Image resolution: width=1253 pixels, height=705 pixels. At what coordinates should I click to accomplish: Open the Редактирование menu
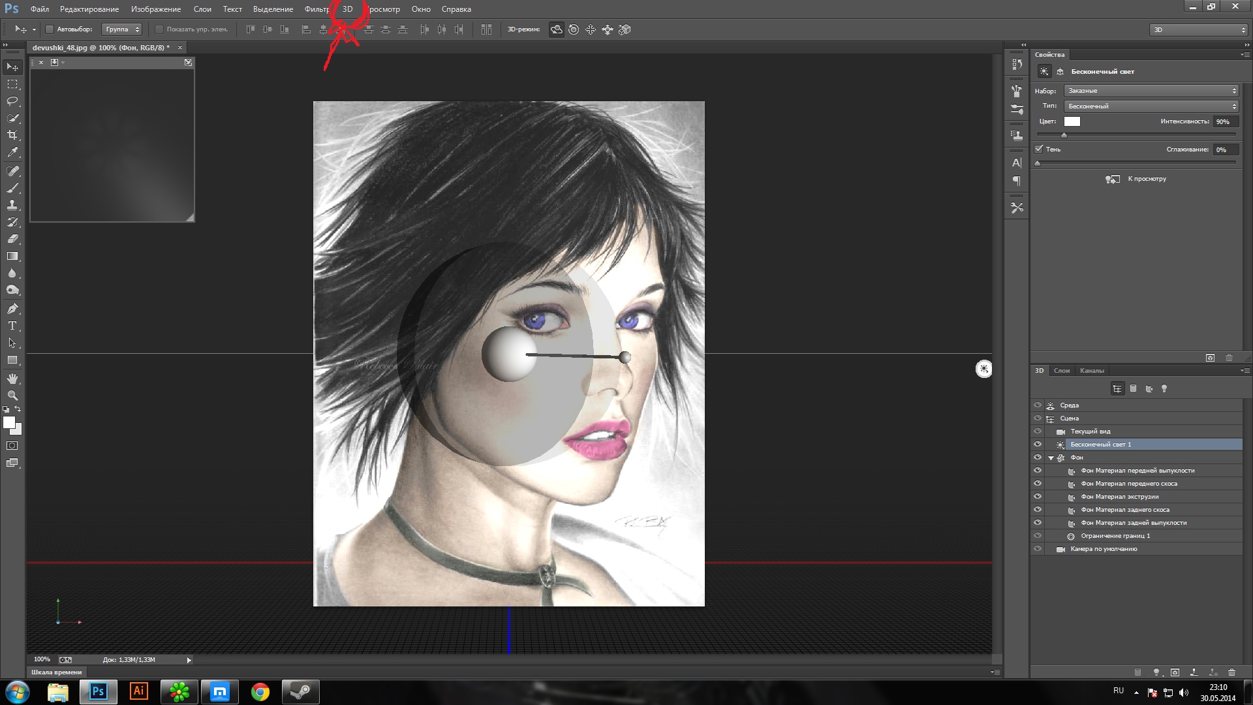coord(89,9)
